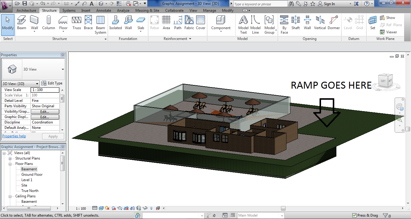Open the Reinforcement panel dropdown

pyautogui.click(x=190, y=39)
